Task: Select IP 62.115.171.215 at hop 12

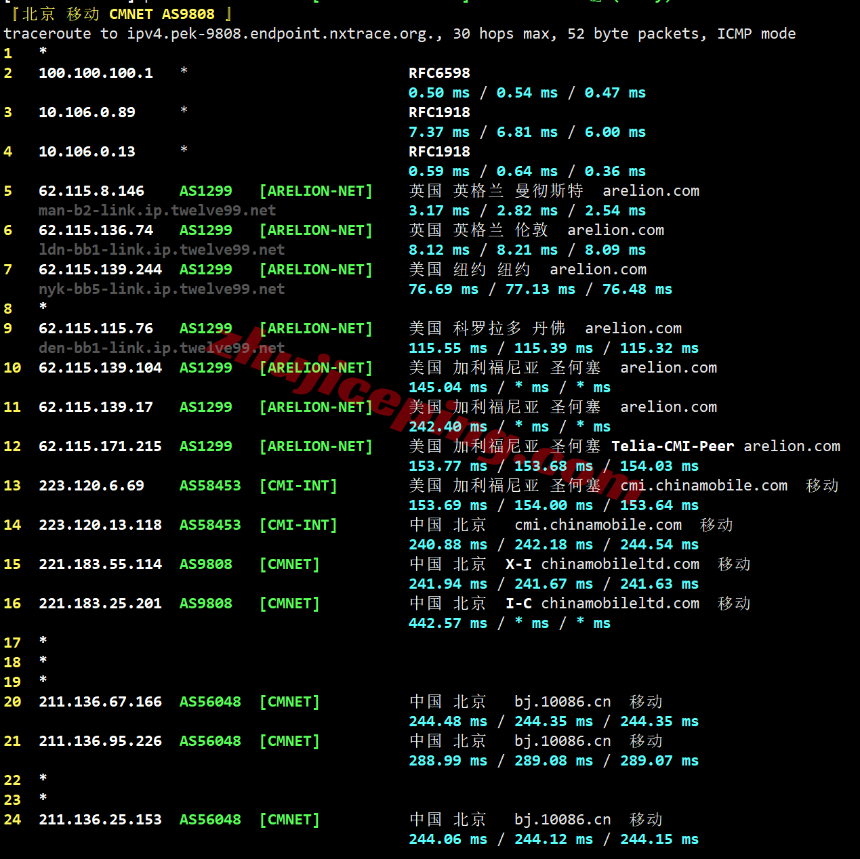Action: [100, 446]
